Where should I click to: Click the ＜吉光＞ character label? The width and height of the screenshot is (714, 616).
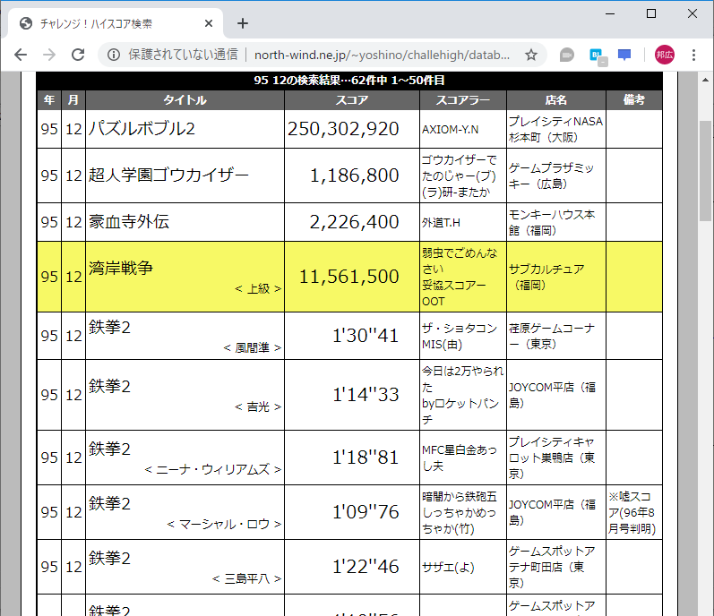[258, 407]
